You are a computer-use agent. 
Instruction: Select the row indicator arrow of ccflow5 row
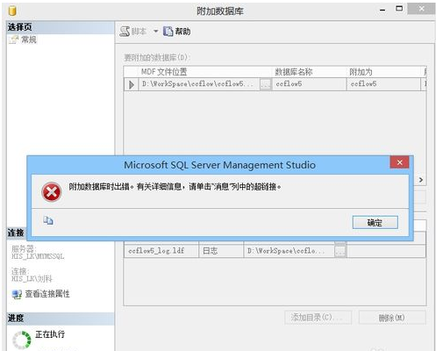pyautogui.click(x=131, y=84)
